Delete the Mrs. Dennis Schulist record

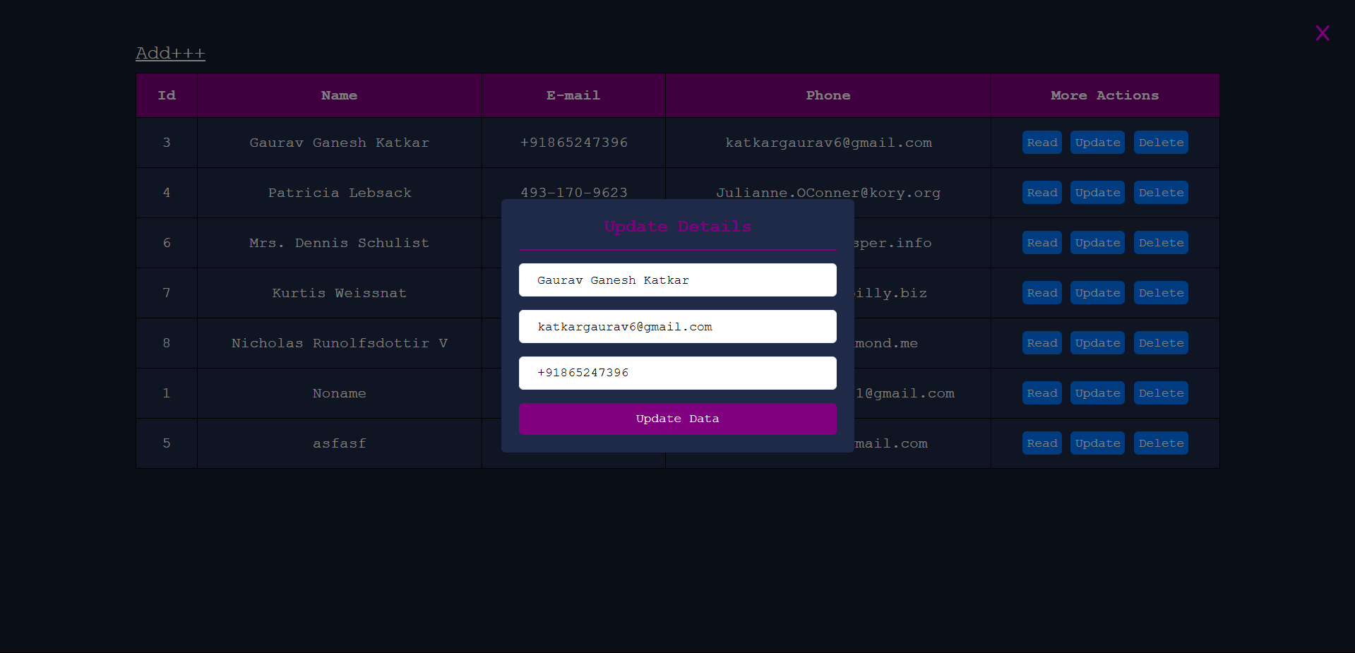(1161, 243)
